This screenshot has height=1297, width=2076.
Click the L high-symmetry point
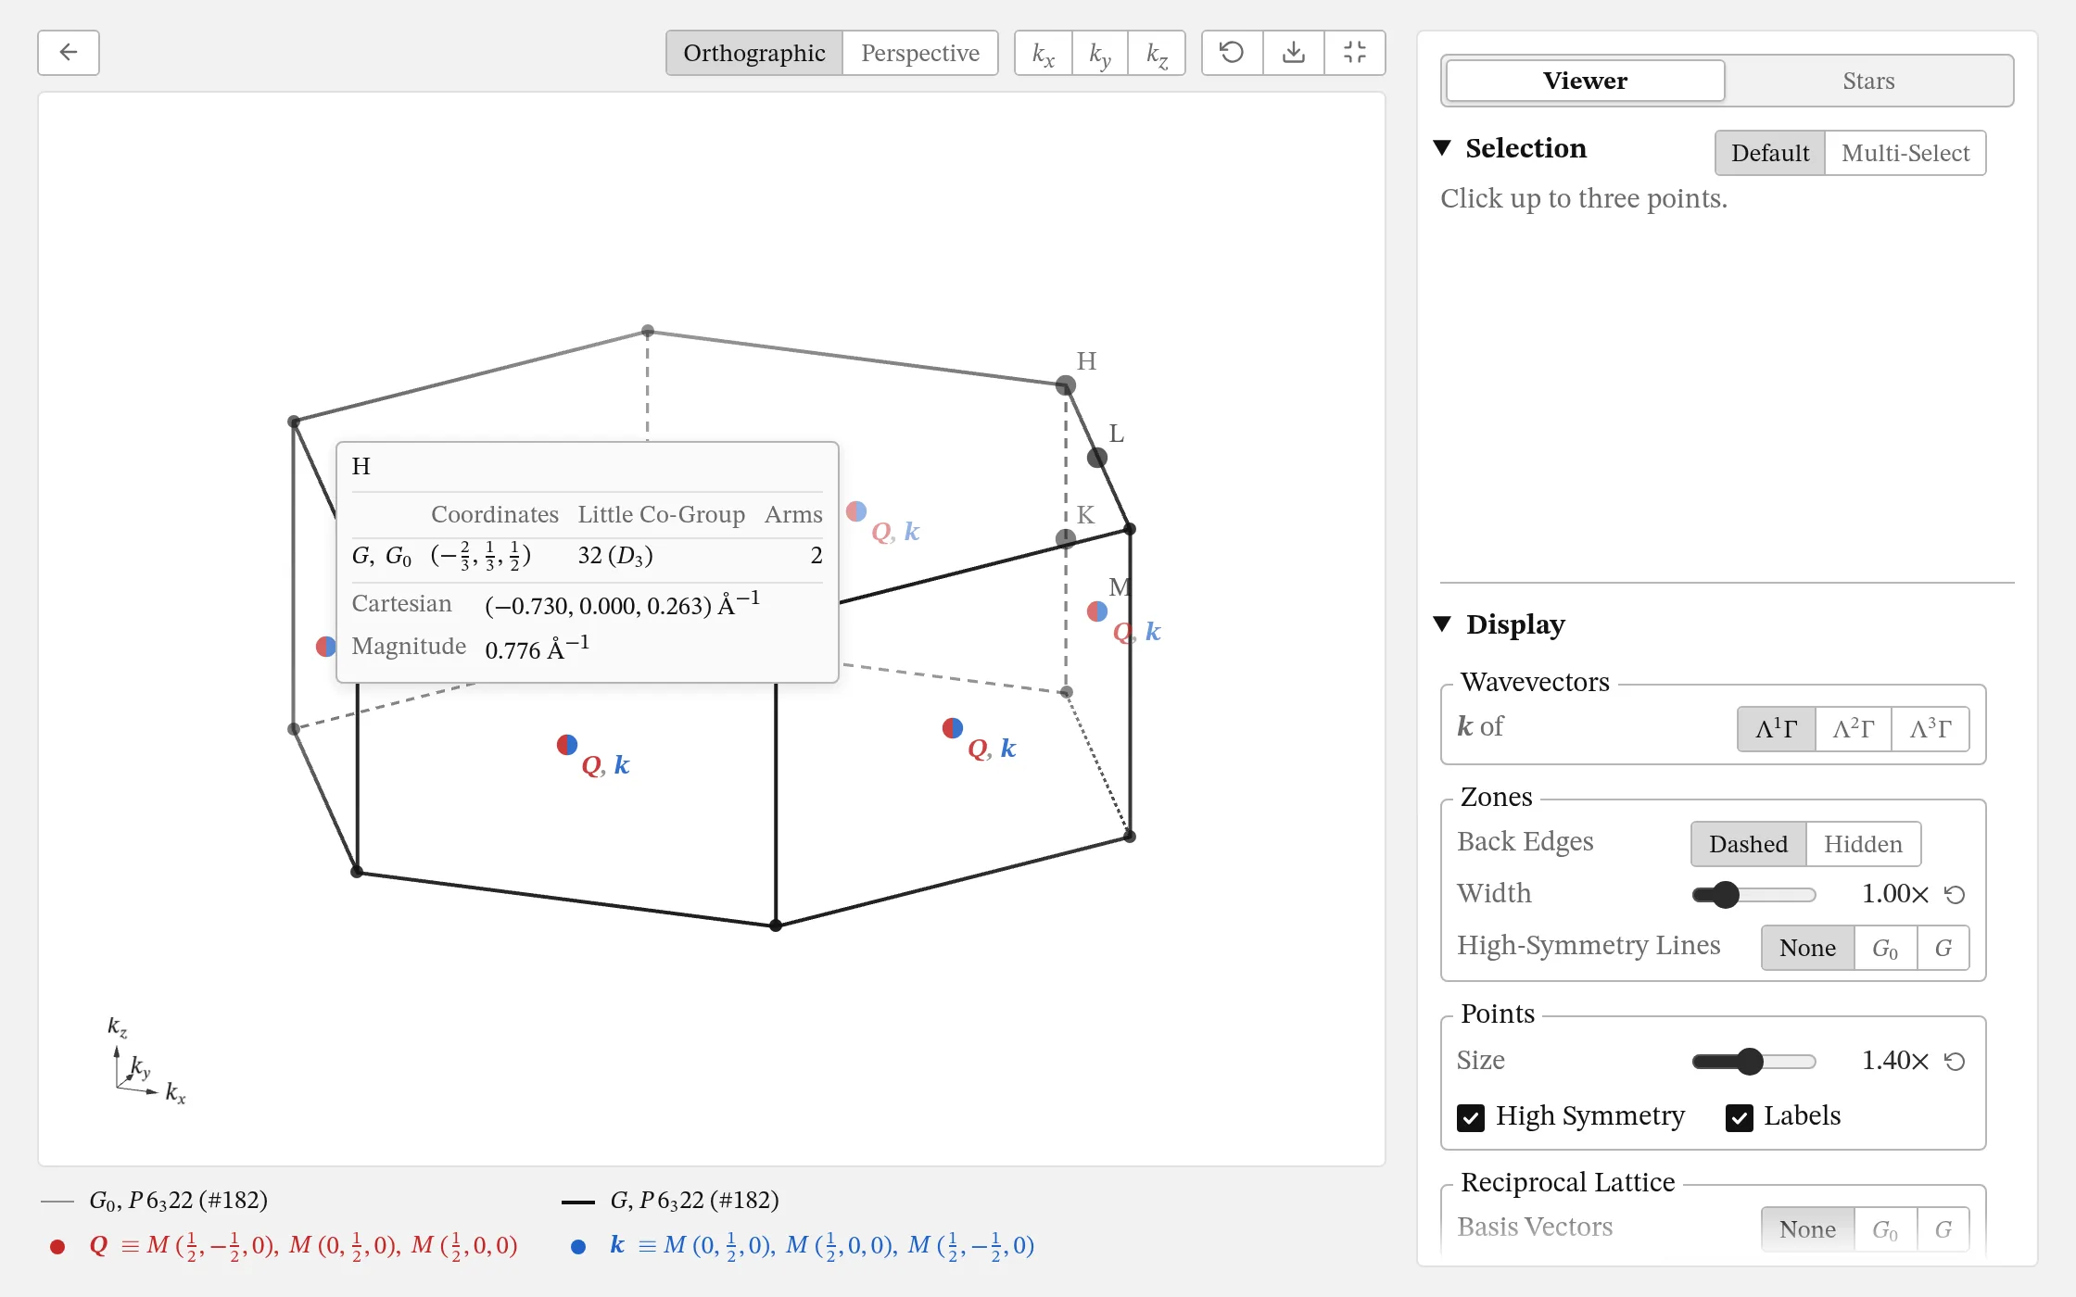[x=1097, y=458]
